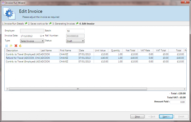Click the orange refresh icon
This screenshot has height=122, width=191.
tap(20, 46)
